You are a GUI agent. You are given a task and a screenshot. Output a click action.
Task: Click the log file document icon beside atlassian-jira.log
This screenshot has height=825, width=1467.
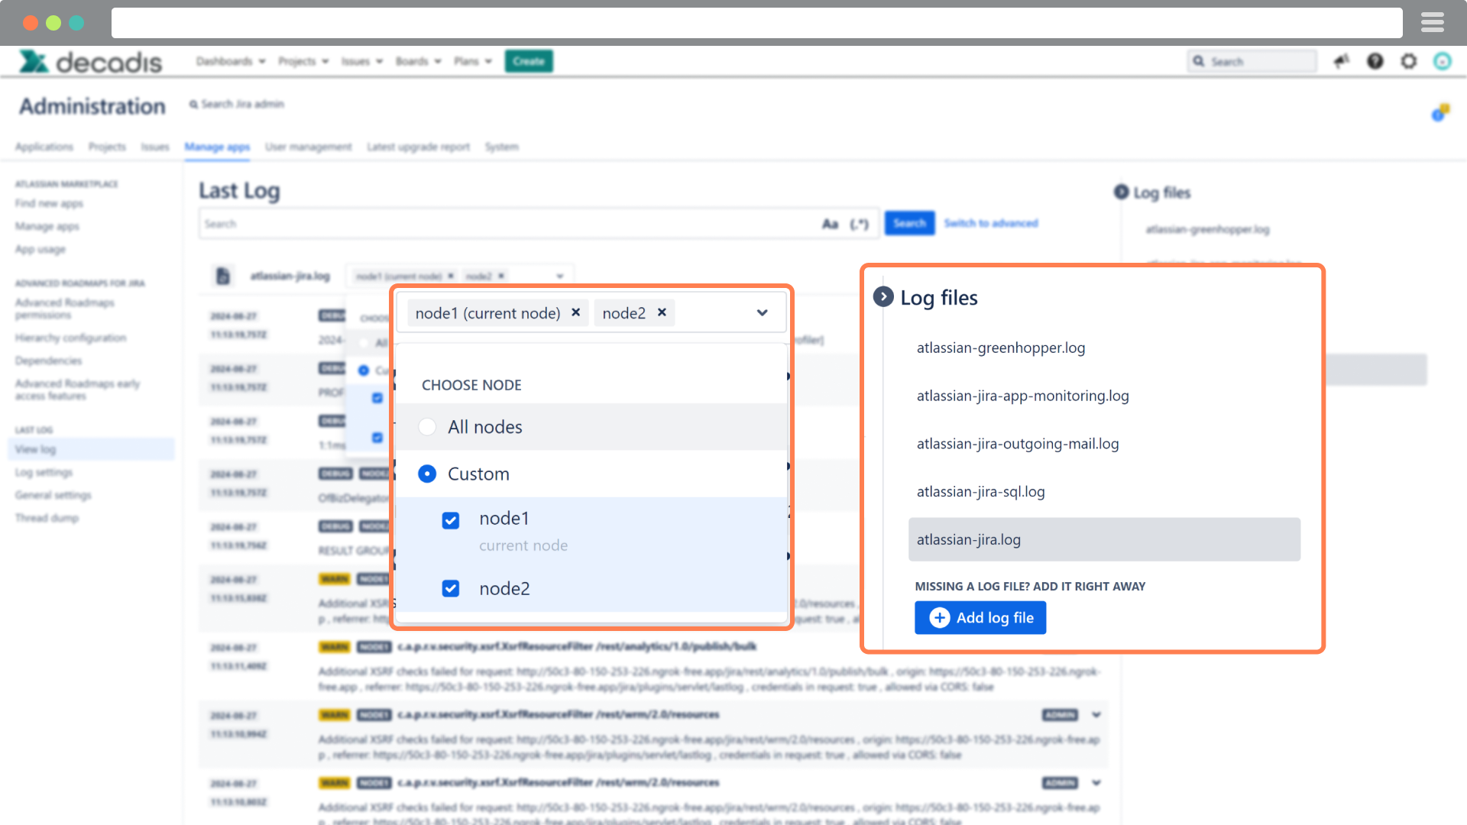223,276
